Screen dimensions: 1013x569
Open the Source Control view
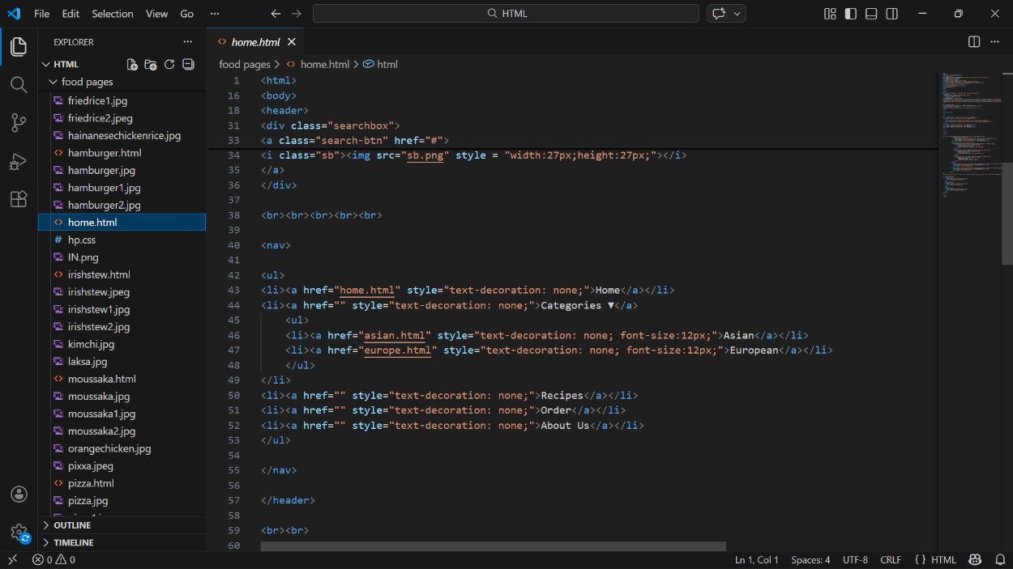19,123
